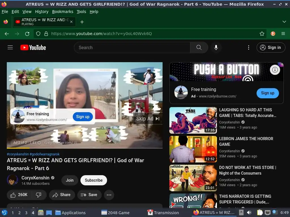Open the View menu
The image size is (290, 217).
coord(27,12)
